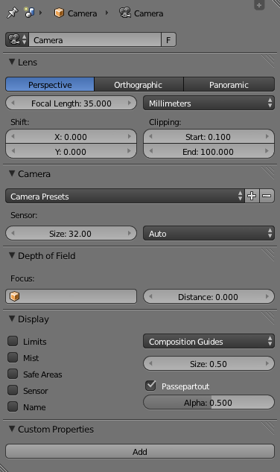This screenshot has height=472, width=280.
Task: Enable the Safe Areas checkbox
Action: (13, 374)
